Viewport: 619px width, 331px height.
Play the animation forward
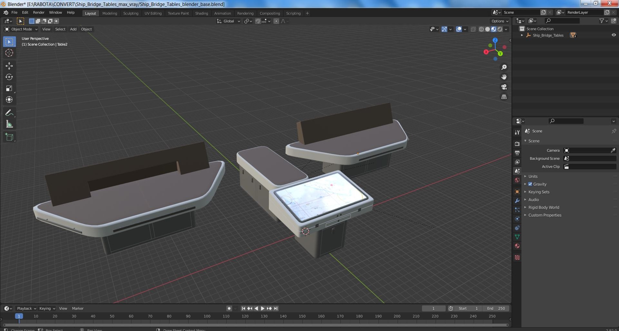click(263, 308)
